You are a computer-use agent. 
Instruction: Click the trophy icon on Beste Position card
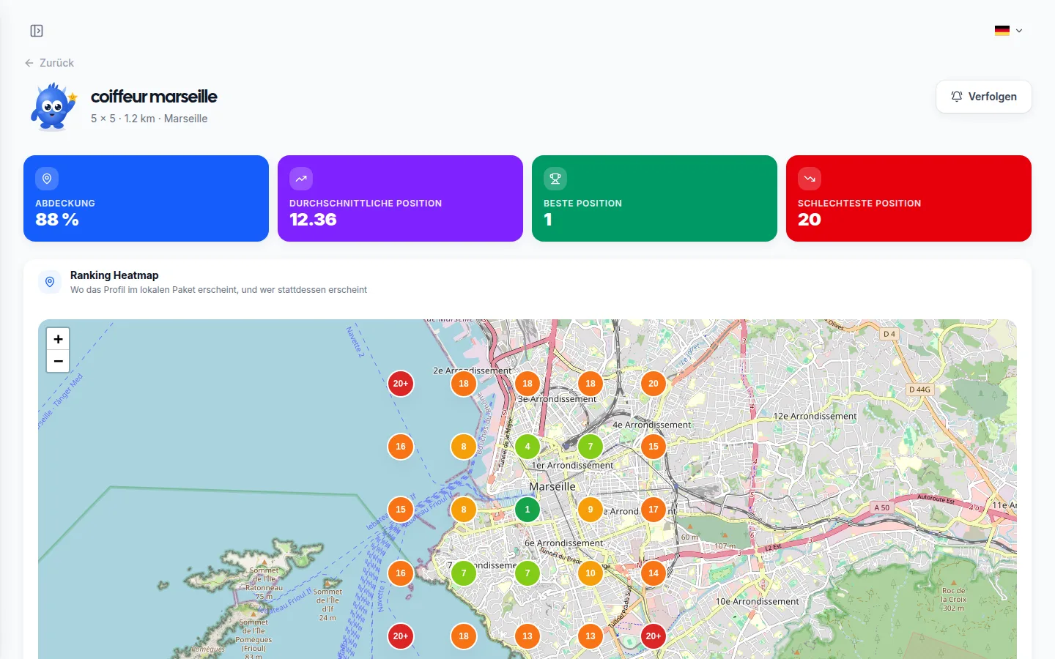(555, 179)
